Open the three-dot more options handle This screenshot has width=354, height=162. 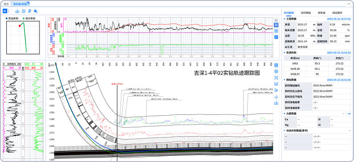tap(9, 11)
